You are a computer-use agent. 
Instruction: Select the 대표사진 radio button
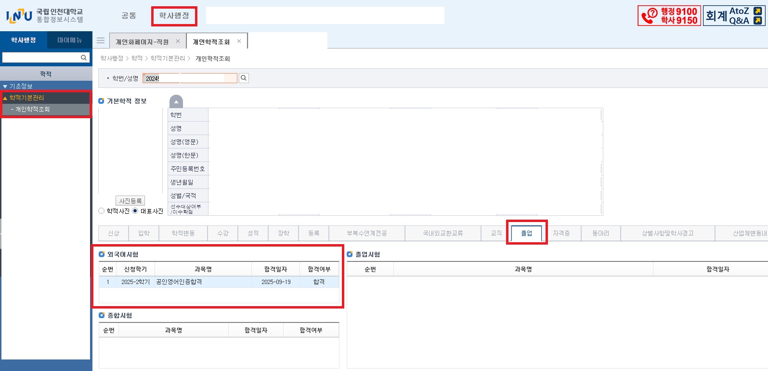coord(135,211)
